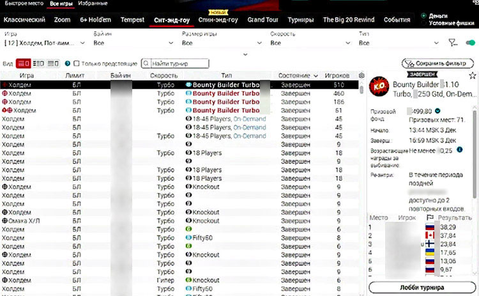Open the События tab
479x296 pixels.
(x=397, y=20)
